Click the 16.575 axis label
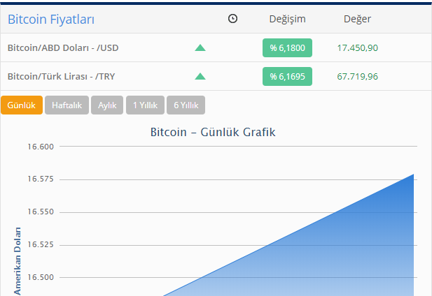The image size is (432, 296). [41, 179]
